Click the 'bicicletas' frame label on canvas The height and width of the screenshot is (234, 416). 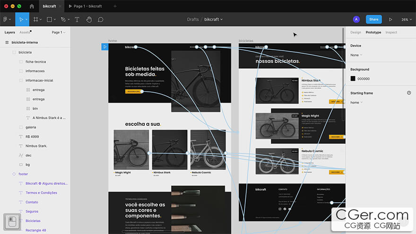tap(246, 41)
